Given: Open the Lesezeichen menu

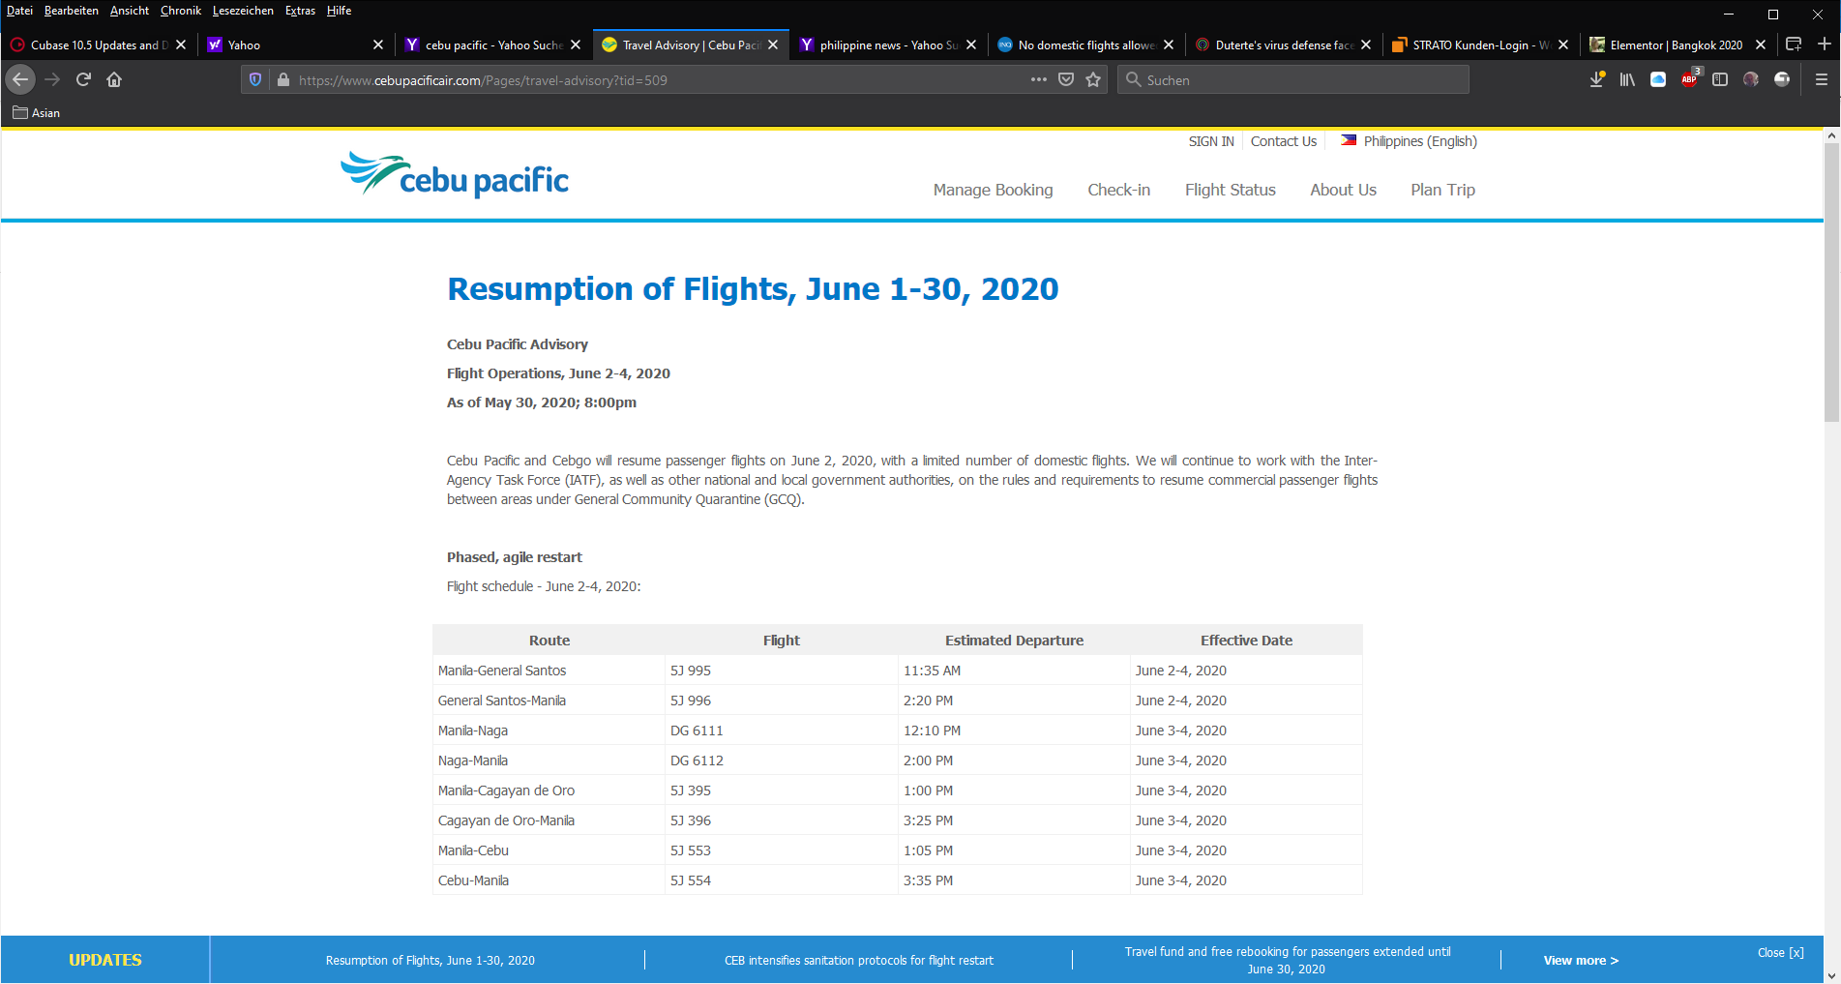Looking at the screenshot, I should point(243,11).
